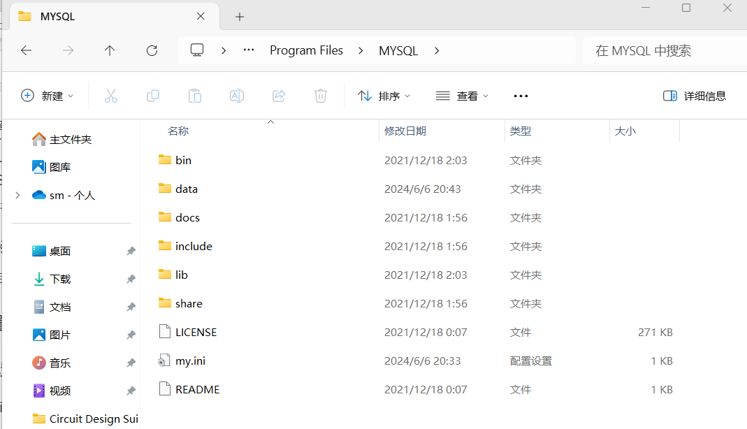Unpin 桌面 using its pin icon
747x429 pixels.
131,251
